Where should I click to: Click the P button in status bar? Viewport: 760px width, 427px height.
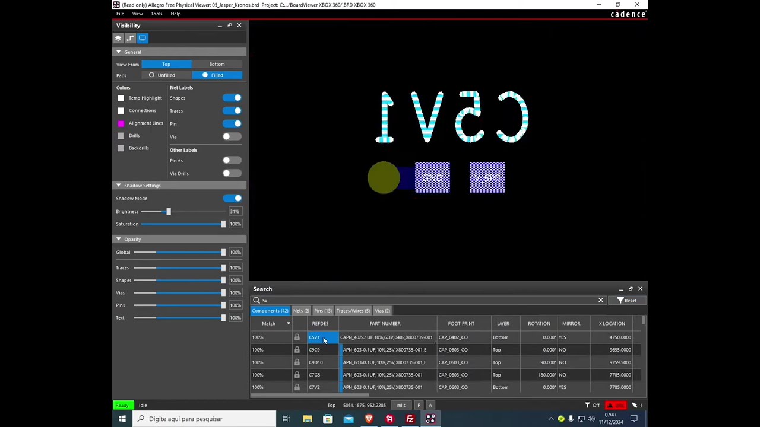click(x=419, y=405)
